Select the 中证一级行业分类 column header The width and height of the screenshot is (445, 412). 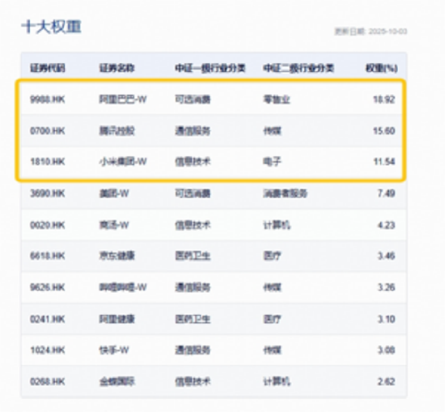(210, 68)
